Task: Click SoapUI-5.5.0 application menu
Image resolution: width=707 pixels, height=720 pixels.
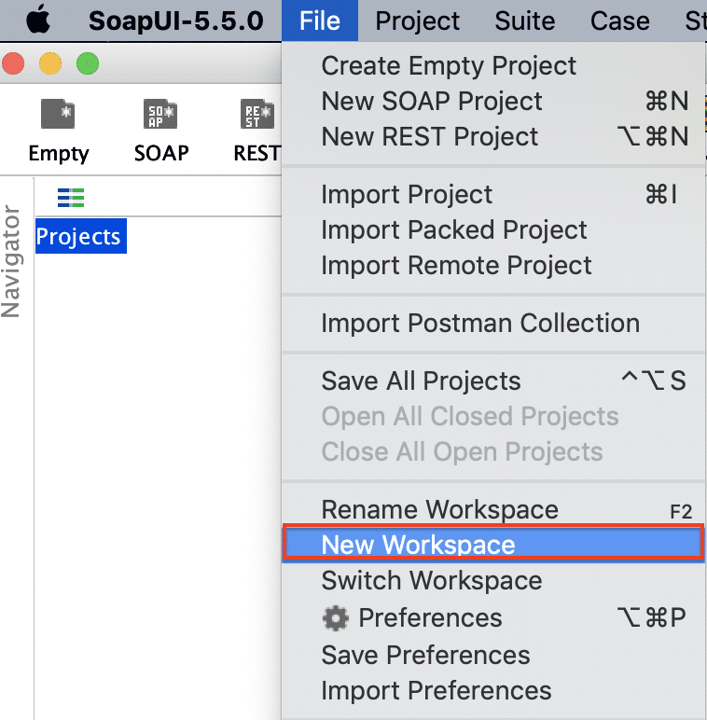Action: click(176, 21)
